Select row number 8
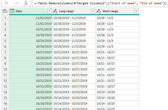Image resolution: width=168 pixels, height=110 pixels. 5,58
